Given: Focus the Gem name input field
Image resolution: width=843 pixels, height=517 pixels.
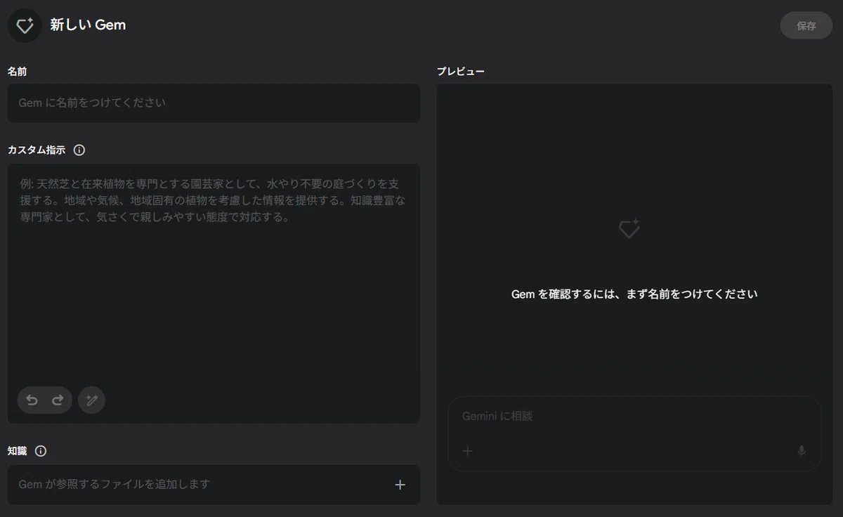Looking at the screenshot, I should [x=214, y=103].
